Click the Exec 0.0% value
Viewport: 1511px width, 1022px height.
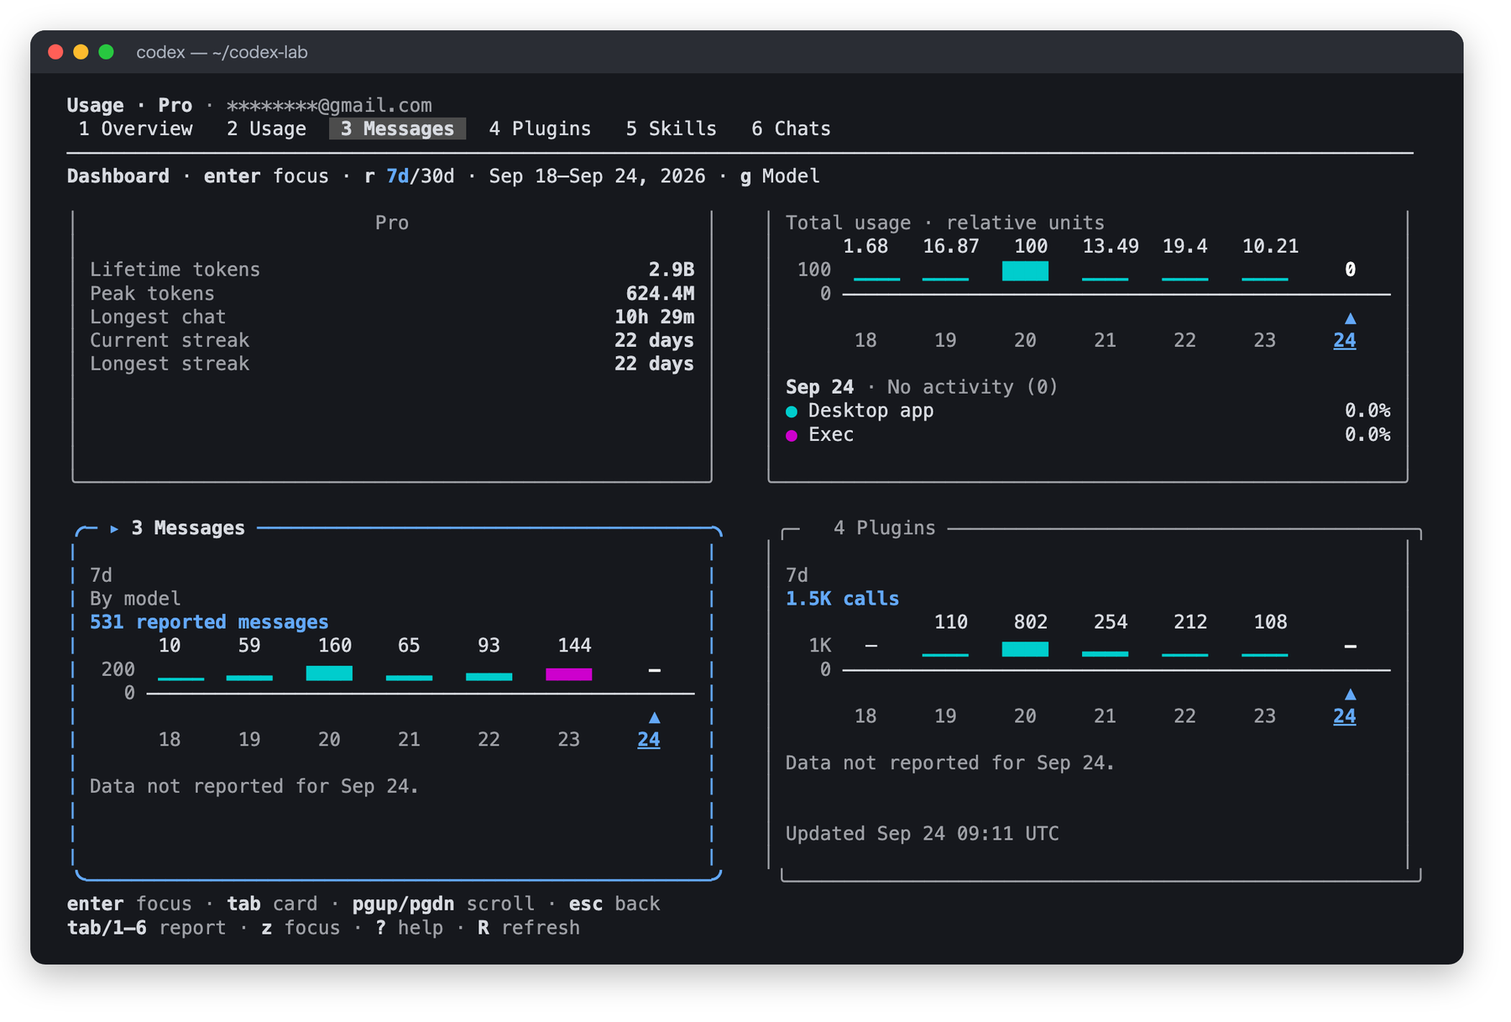click(x=1367, y=434)
